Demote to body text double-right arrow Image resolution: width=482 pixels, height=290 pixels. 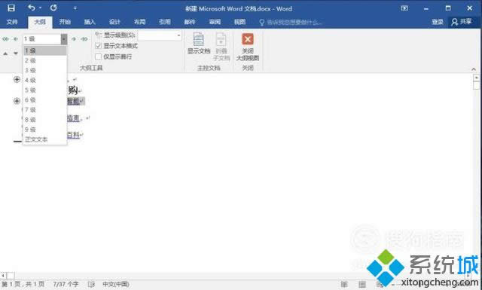click(84, 39)
